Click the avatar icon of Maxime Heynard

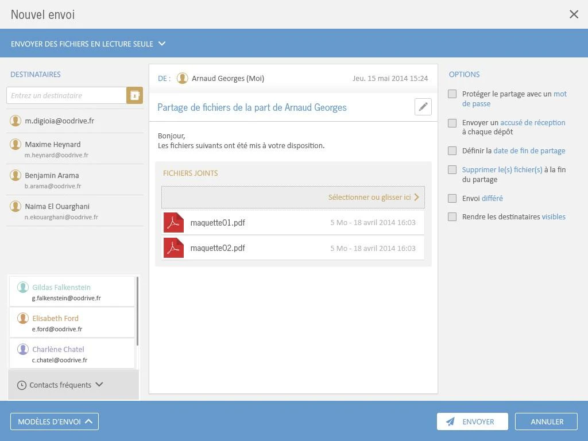pos(16,144)
